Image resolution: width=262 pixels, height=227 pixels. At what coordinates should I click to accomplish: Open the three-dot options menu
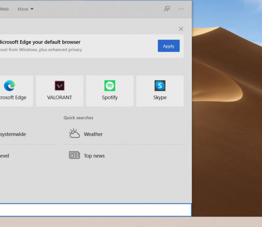click(181, 9)
